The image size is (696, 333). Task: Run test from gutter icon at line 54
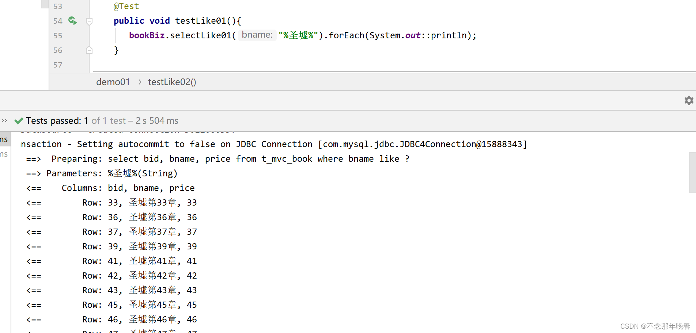point(73,21)
